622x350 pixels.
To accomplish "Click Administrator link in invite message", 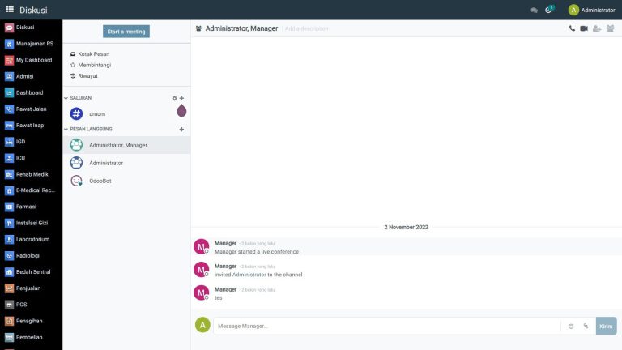I will (x=249, y=275).
